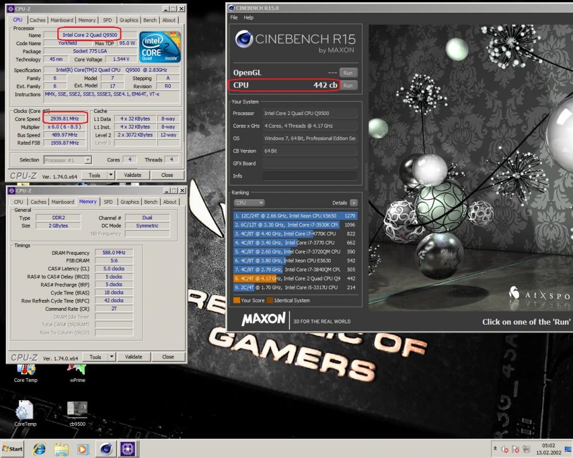
Task: Click the Cinebench R15 logo sphere
Action: coord(244,39)
